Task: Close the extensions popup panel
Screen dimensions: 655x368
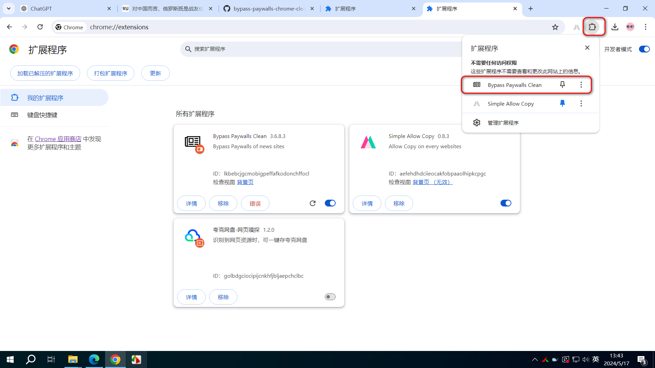Action: 587,48
